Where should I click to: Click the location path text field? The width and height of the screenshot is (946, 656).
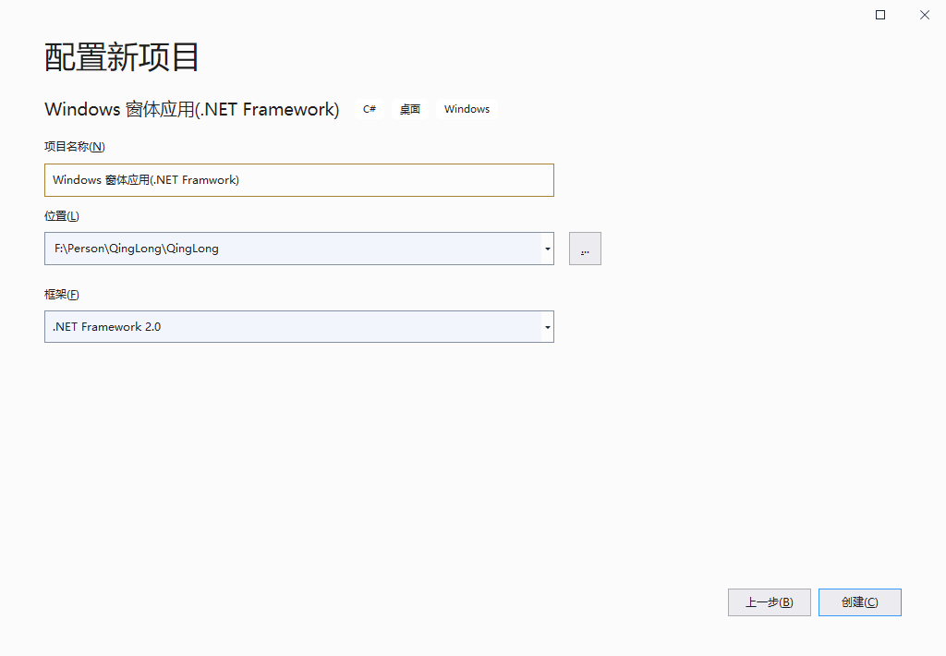click(x=277, y=248)
